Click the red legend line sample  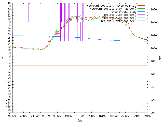pos(141,6)
